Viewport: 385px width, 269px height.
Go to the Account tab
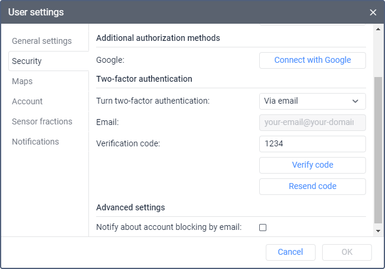pos(27,101)
